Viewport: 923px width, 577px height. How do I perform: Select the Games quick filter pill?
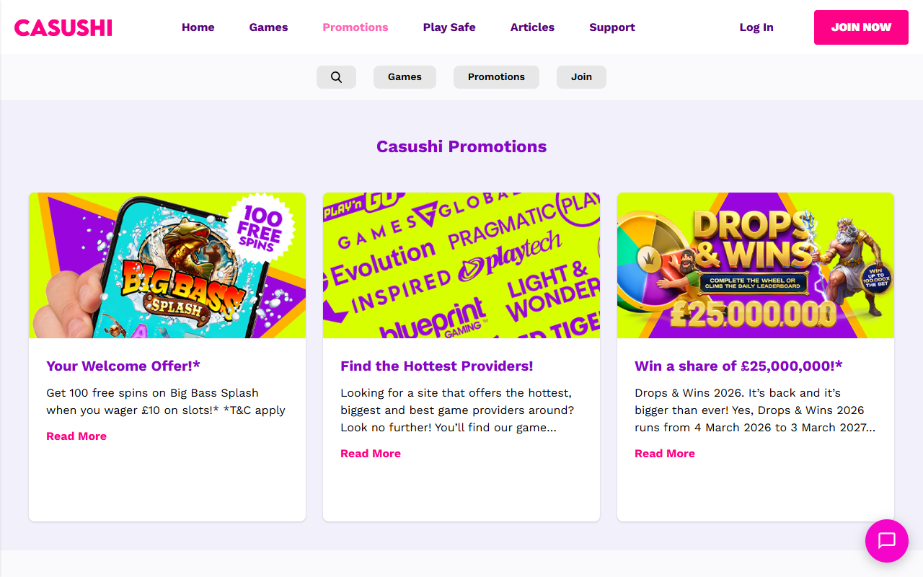[405, 76]
